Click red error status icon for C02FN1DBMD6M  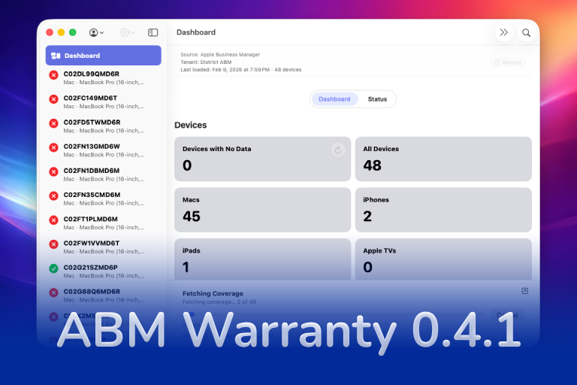(x=54, y=171)
